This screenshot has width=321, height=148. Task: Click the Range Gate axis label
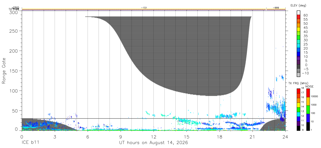coord(4,71)
